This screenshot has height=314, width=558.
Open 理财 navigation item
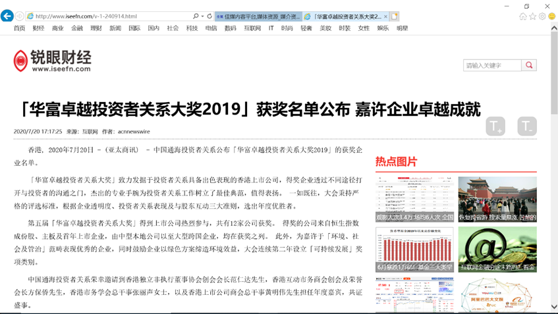click(x=96, y=28)
